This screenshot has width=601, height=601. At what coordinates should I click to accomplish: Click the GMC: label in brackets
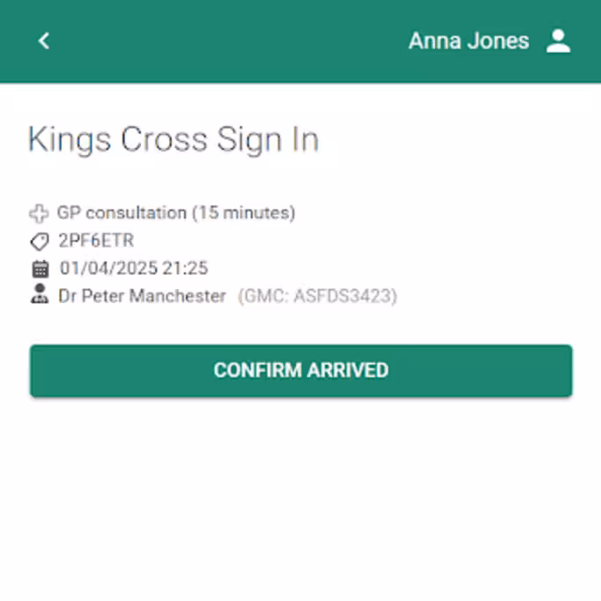264,297
